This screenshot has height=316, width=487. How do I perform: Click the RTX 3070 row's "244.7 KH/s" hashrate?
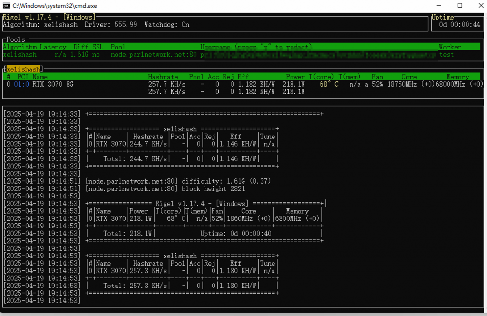click(x=148, y=144)
